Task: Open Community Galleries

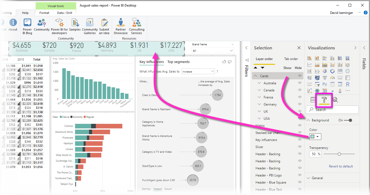Action: coord(90,26)
